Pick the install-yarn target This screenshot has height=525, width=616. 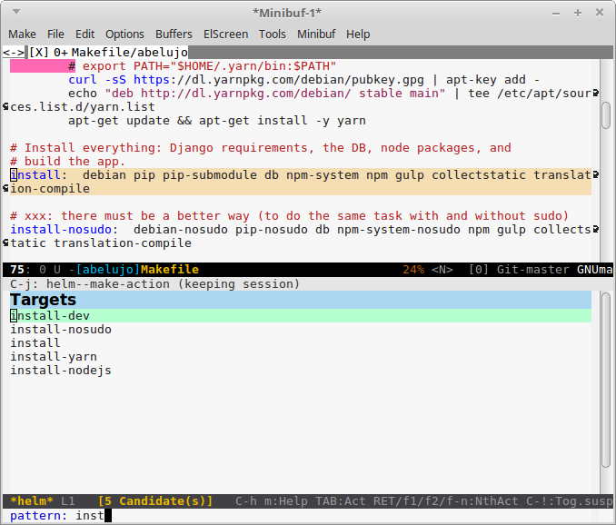point(54,356)
